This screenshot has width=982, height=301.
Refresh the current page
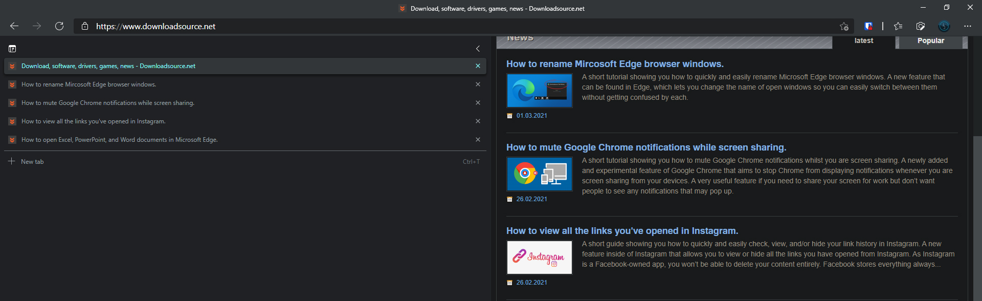pos(59,26)
